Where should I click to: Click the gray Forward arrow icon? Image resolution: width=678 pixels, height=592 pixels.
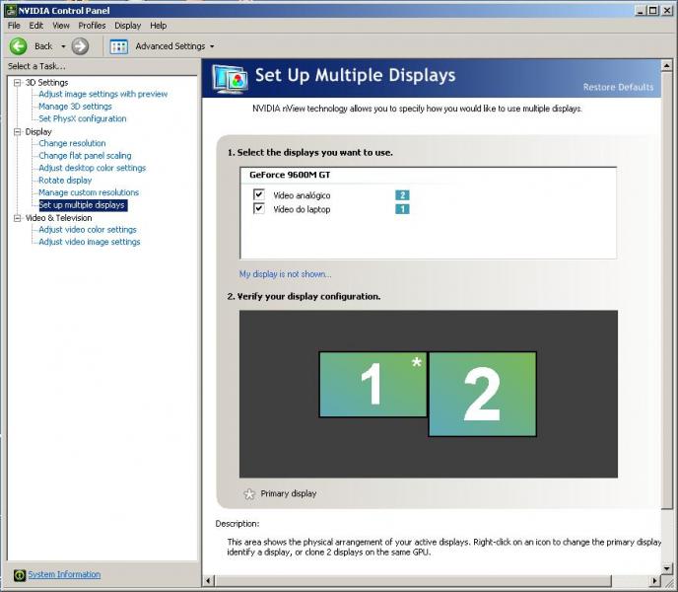click(80, 46)
